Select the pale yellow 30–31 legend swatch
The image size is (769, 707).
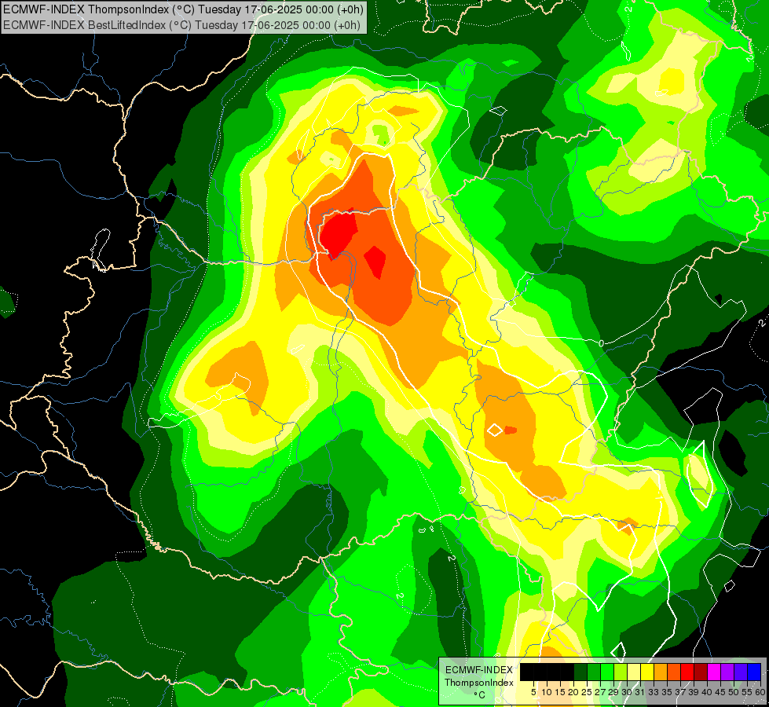634,672
